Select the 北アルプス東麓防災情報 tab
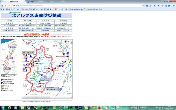 (x=12, y=2)
